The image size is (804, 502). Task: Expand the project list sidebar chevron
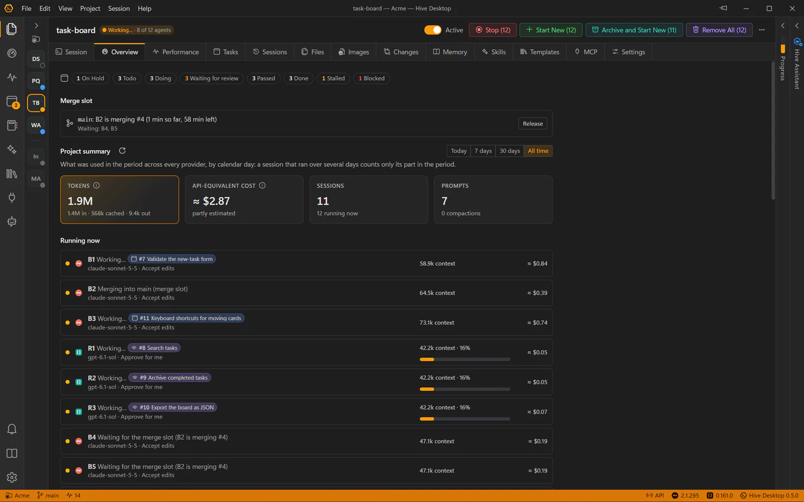[36, 25]
